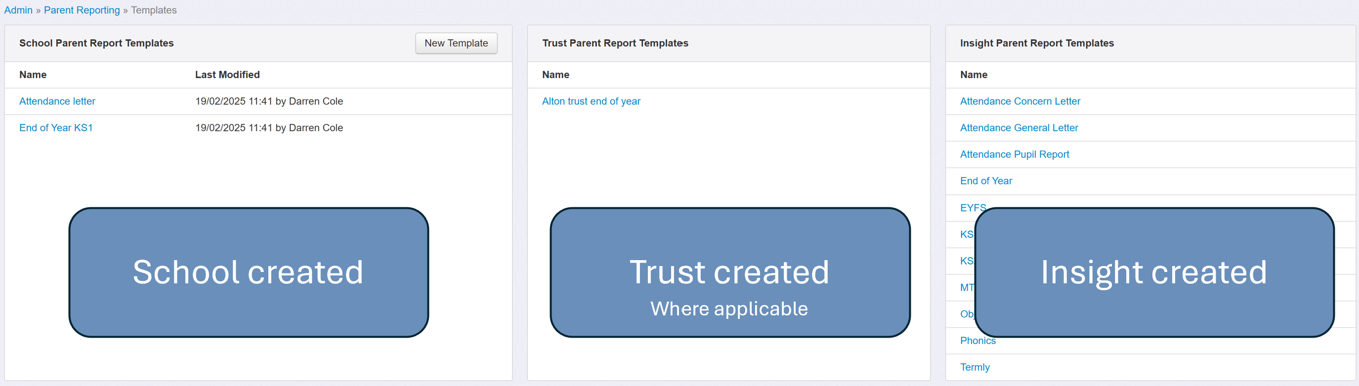Open the Attendance Pupil Report template

pos(1014,154)
